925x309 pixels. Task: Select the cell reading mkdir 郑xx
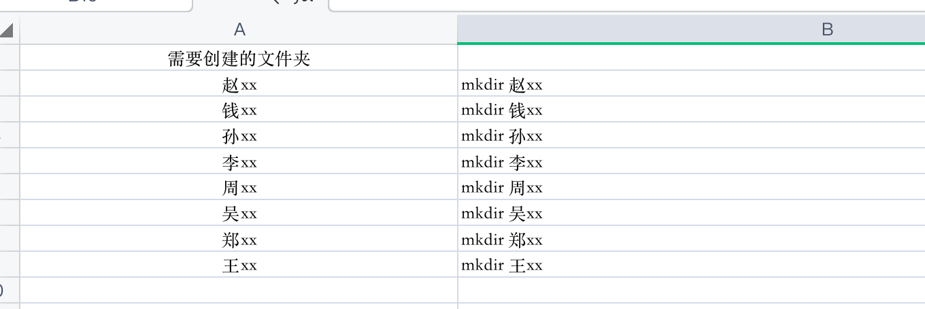502,240
